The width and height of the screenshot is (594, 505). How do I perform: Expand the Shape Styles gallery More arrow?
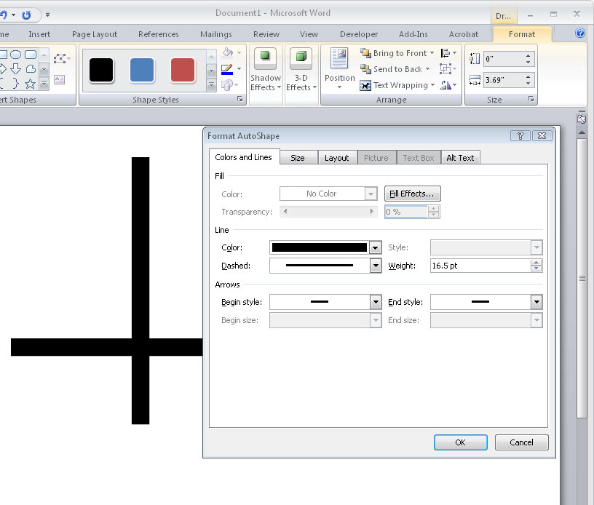[x=212, y=85]
